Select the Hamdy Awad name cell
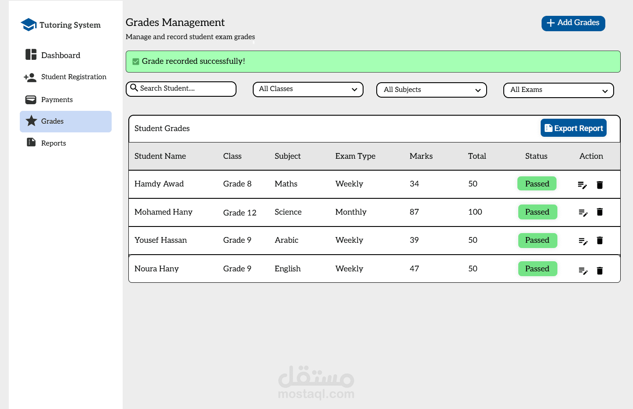Viewport: 633px width, 409px height. 159,184
